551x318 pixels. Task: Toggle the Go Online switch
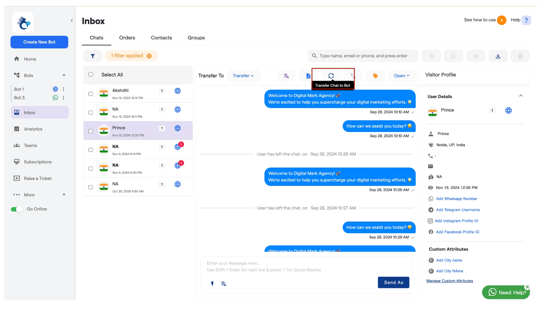pyautogui.click(x=17, y=209)
